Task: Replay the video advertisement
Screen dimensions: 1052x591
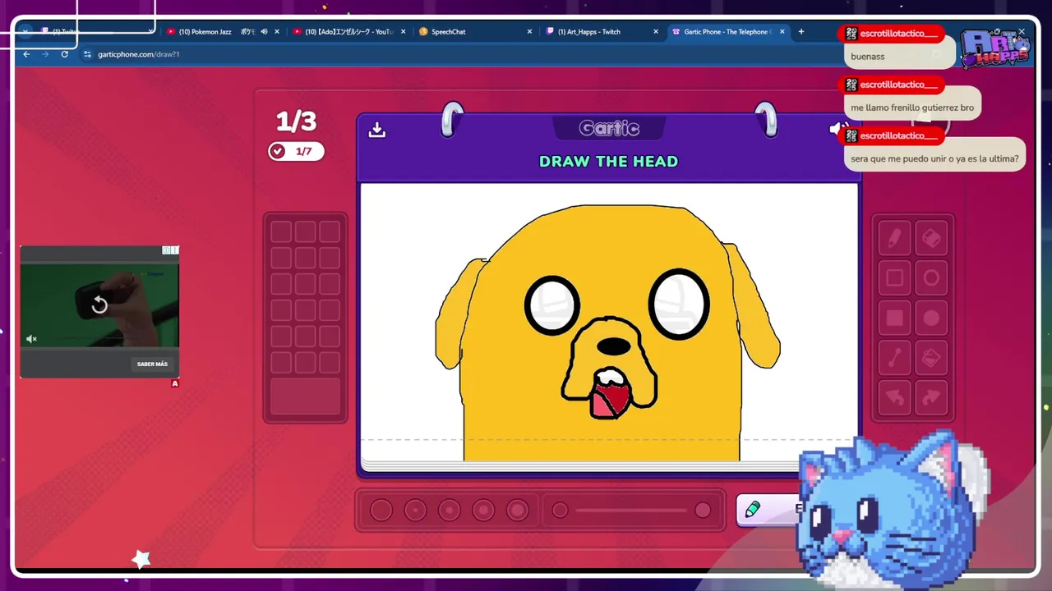Action: (x=99, y=305)
